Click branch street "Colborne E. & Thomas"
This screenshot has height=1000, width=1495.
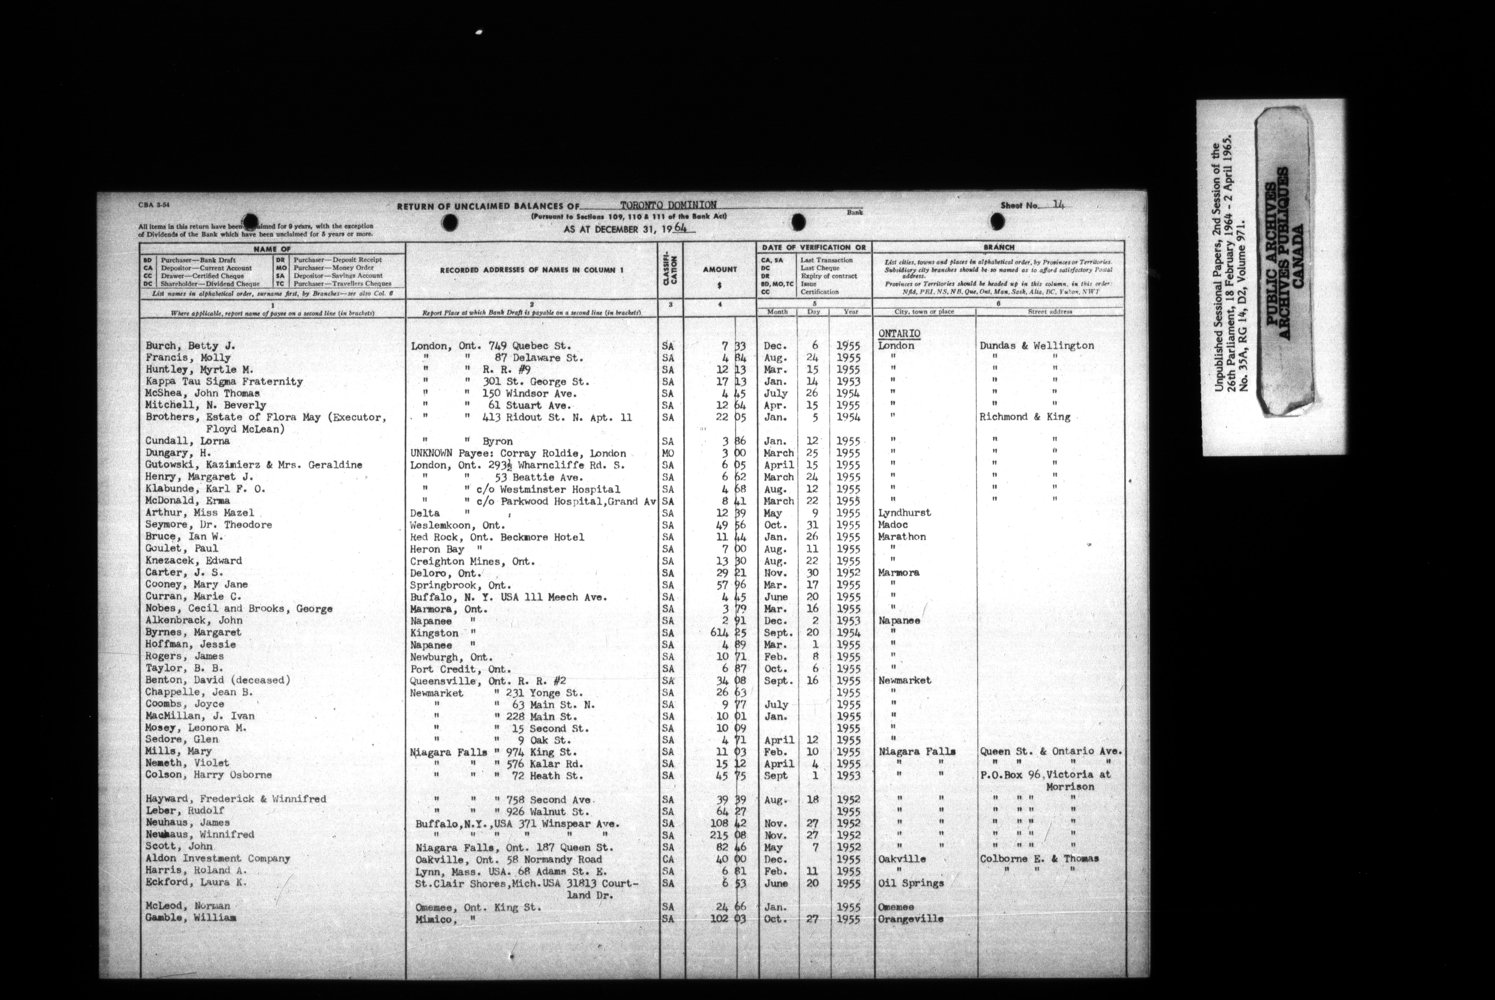(1039, 858)
